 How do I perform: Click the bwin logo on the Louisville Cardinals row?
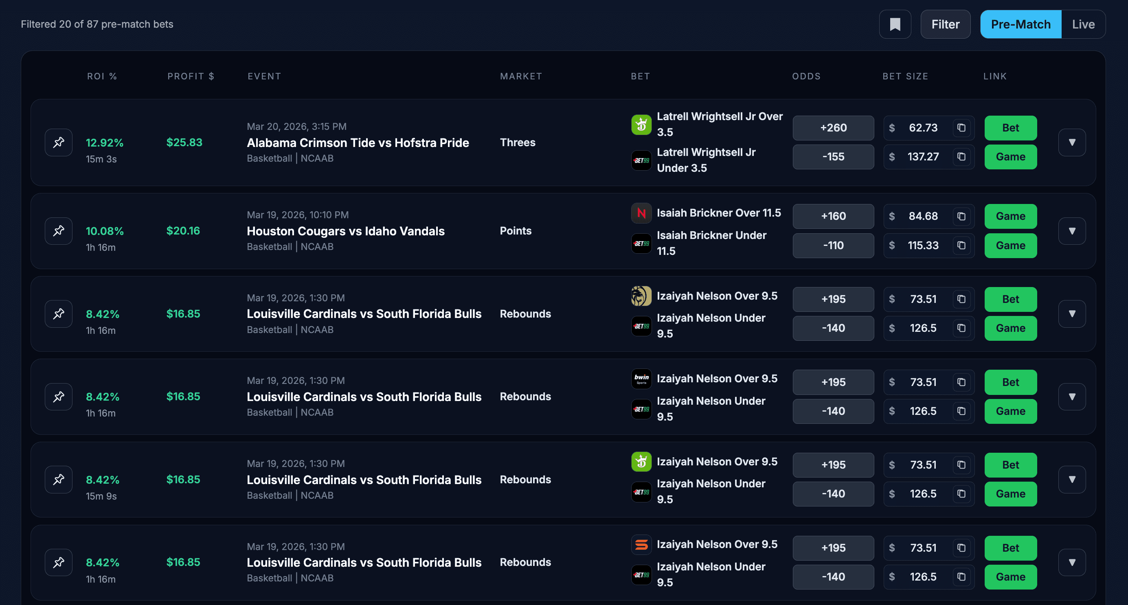(x=641, y=379)
